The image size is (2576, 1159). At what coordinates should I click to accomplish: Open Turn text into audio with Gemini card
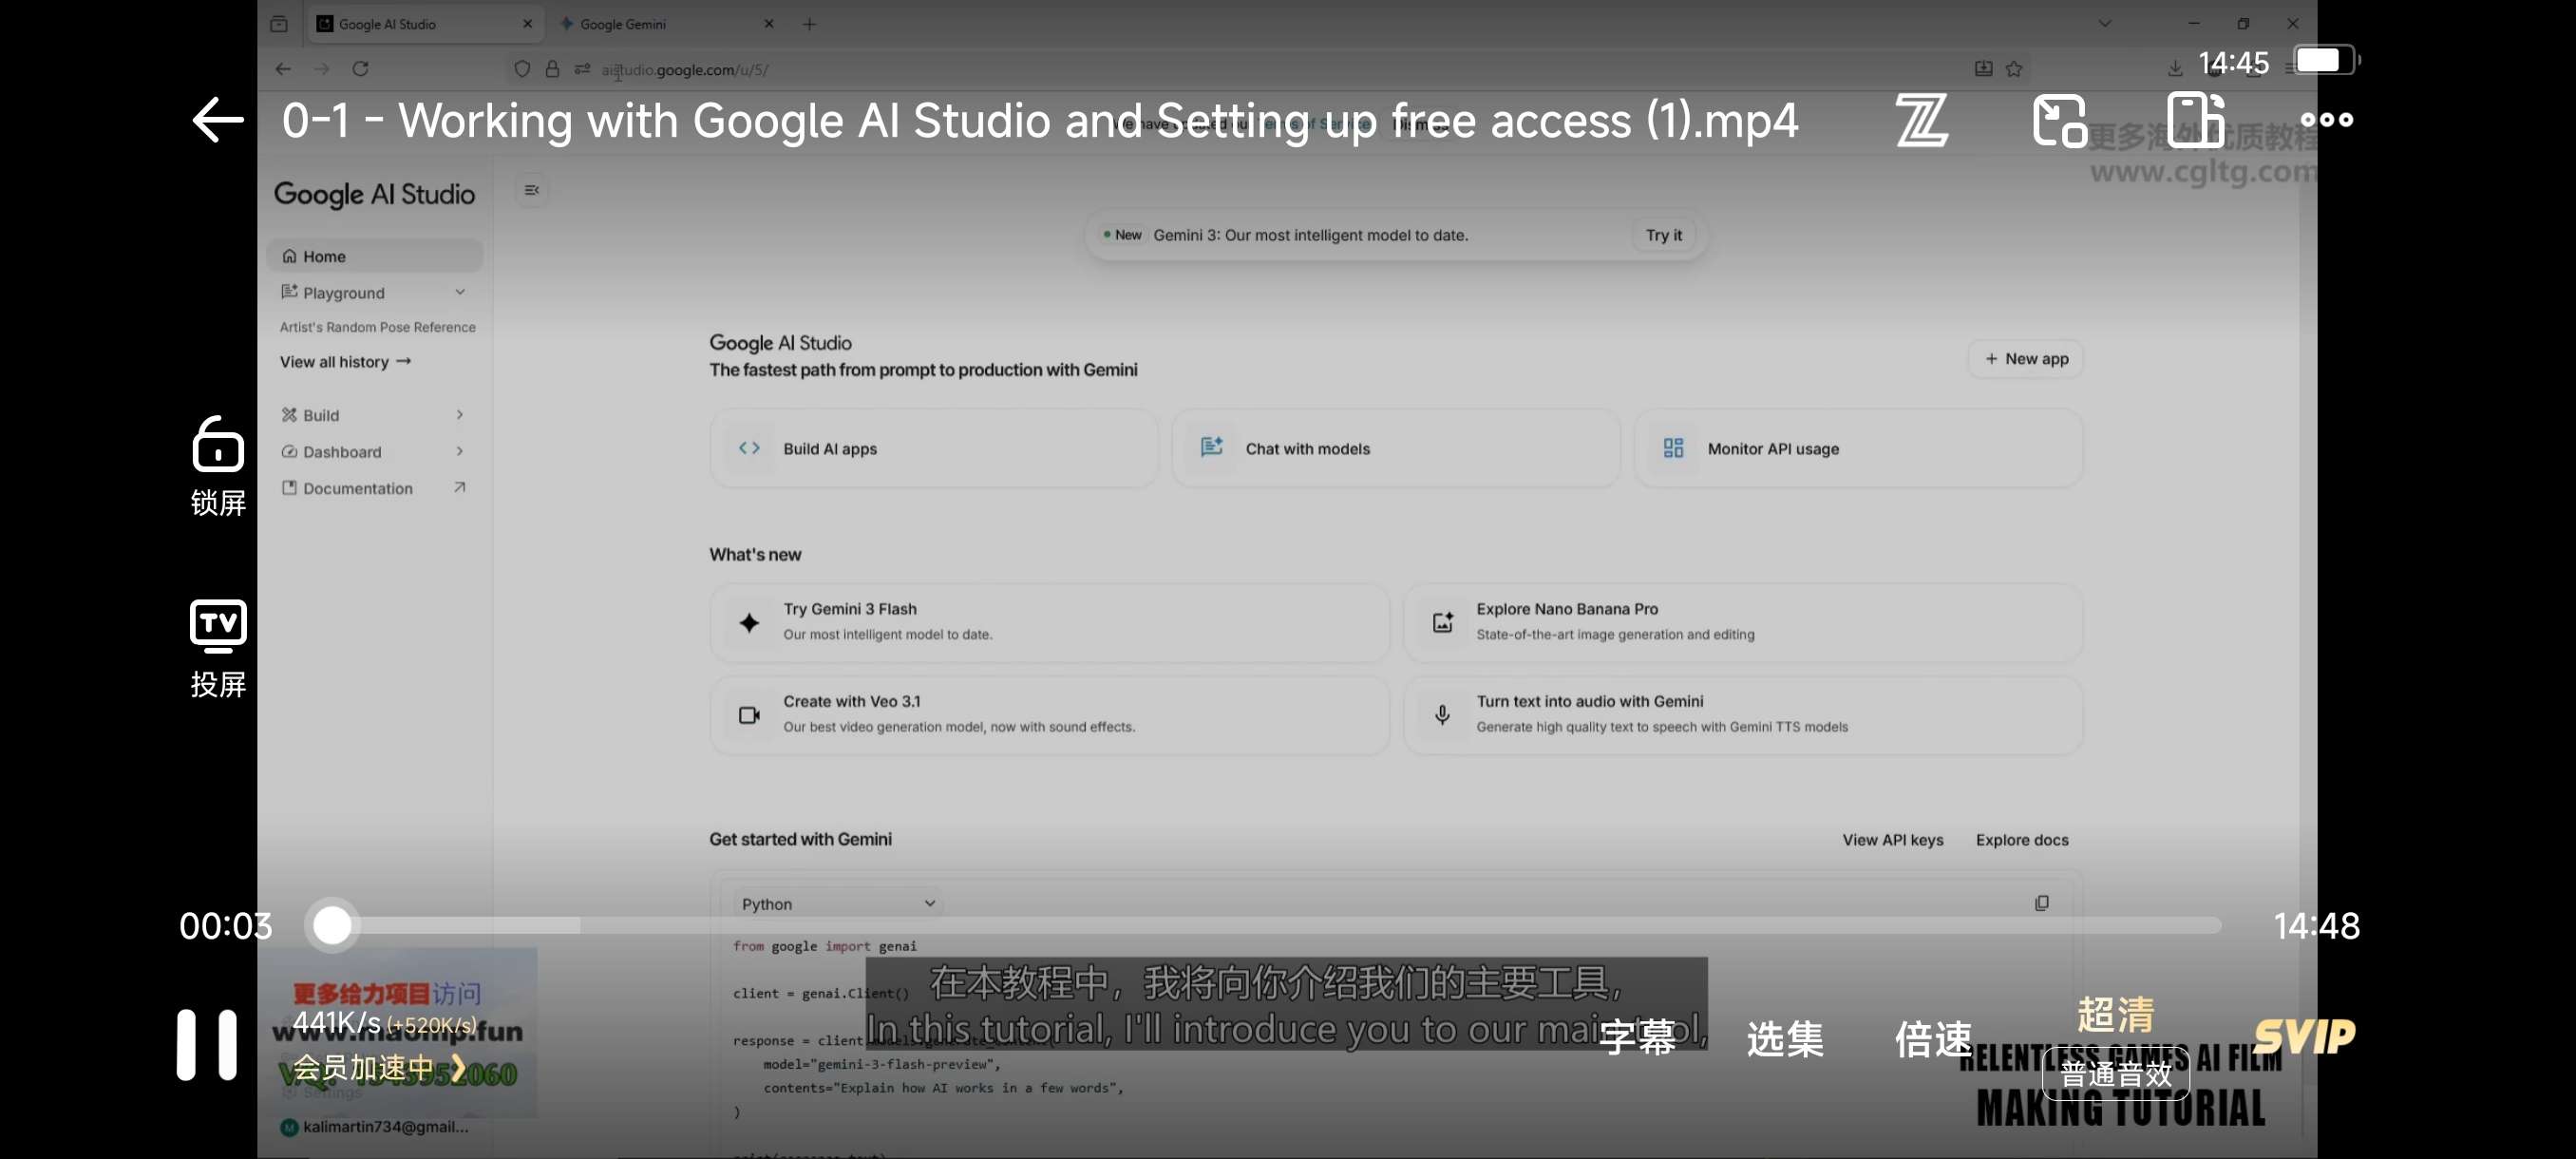[x=1743, y=715]
